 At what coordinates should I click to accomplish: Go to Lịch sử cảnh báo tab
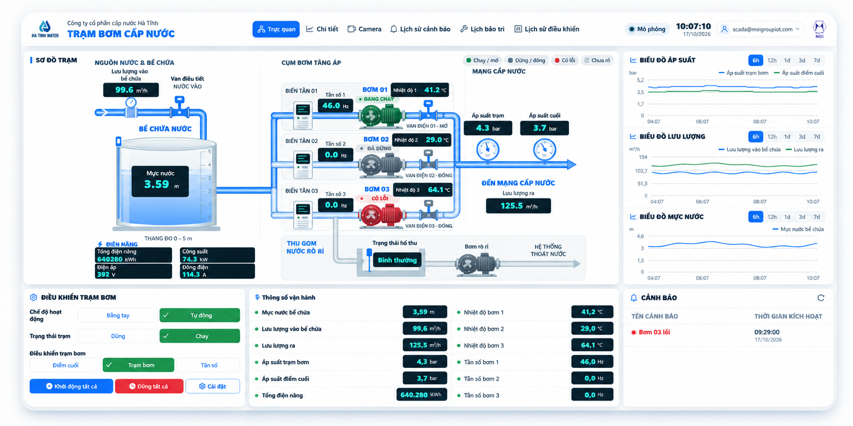click(x=420, y=29)
